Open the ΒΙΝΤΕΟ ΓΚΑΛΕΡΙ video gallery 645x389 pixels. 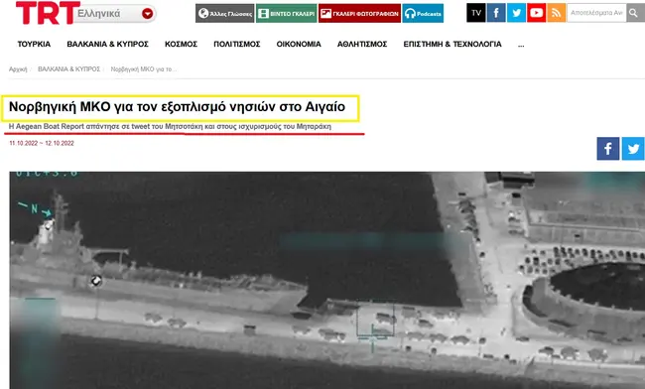287,14
